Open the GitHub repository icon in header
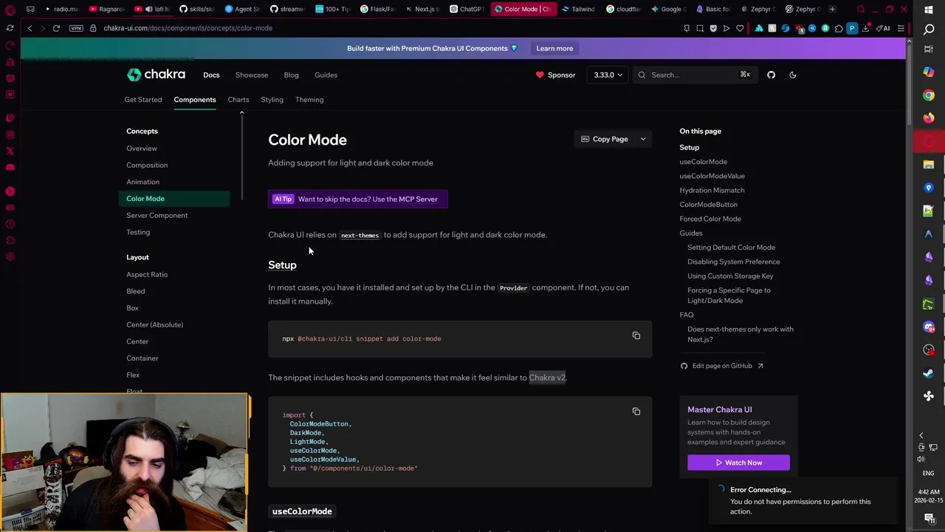 tap(771, 75)
